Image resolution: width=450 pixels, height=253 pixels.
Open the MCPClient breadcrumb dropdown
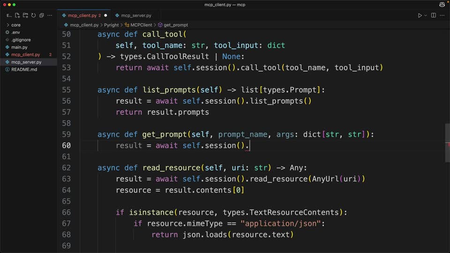(x=138, y=25)
